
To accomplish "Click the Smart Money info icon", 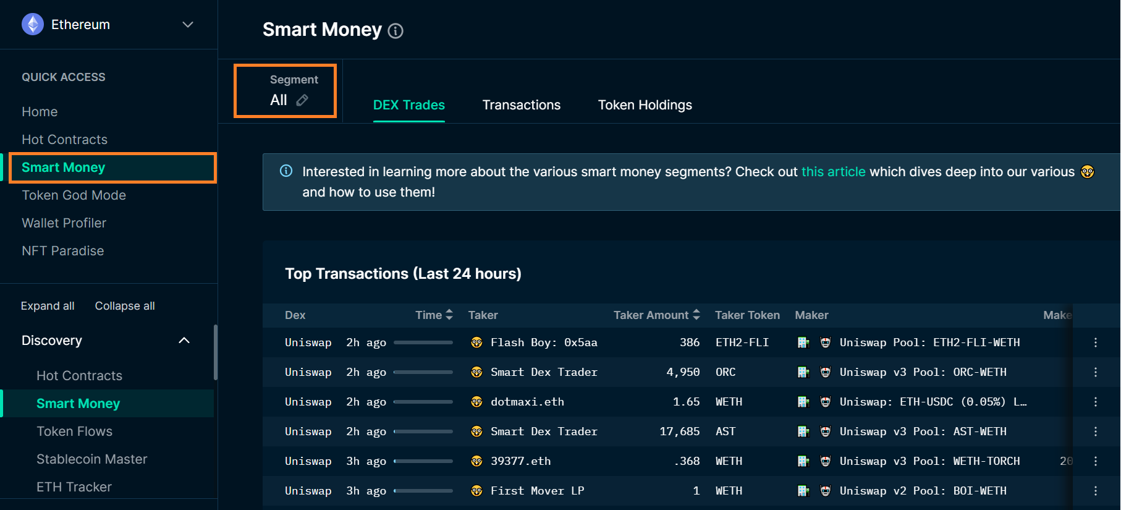I will click(396, 31).
